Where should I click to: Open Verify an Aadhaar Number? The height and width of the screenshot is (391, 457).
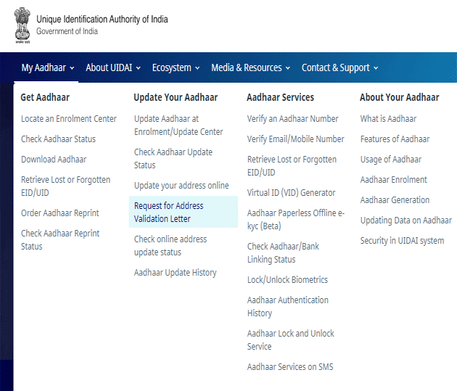tap(292, 119)
